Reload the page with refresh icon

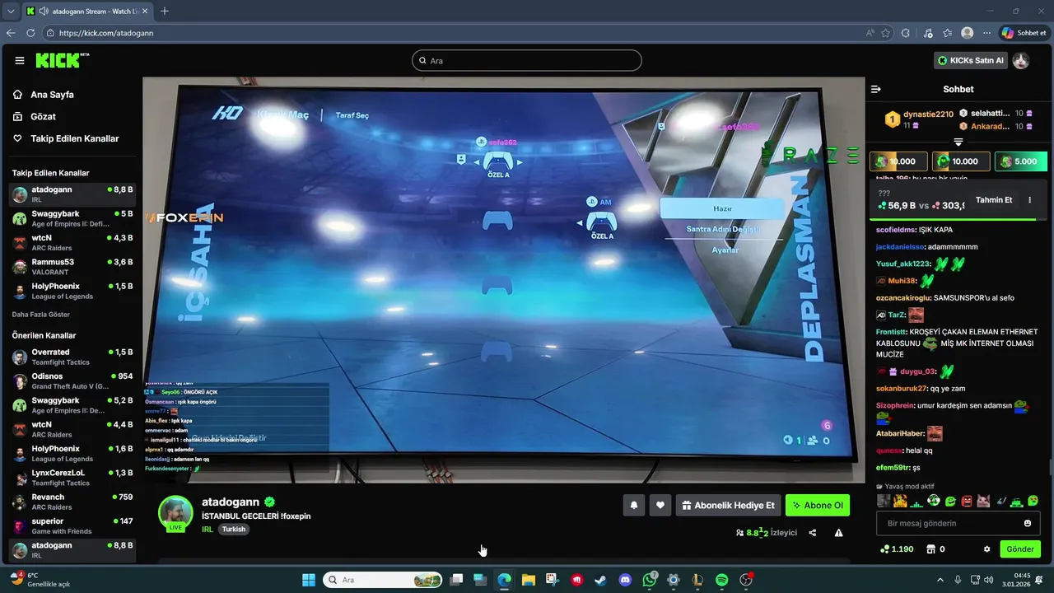30,33
